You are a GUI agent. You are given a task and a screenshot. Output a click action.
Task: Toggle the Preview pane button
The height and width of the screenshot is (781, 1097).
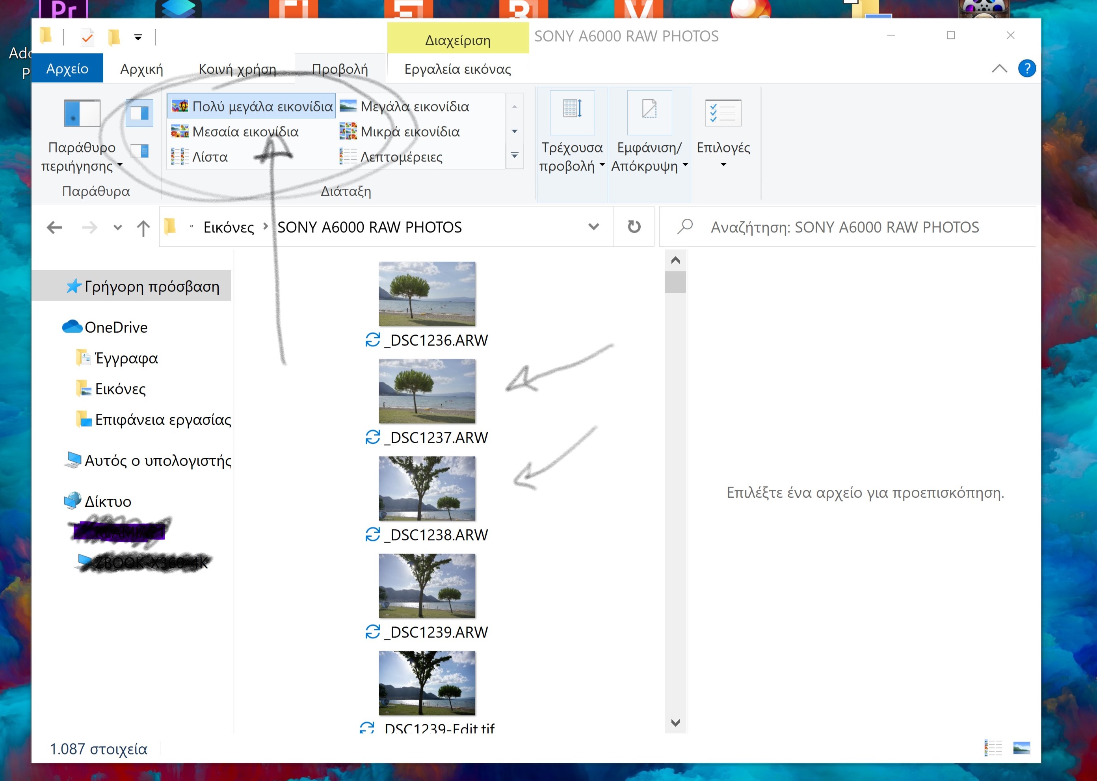click(x=139, y=113)
